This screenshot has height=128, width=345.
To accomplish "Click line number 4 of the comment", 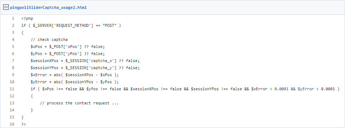I will pos(13,39).
